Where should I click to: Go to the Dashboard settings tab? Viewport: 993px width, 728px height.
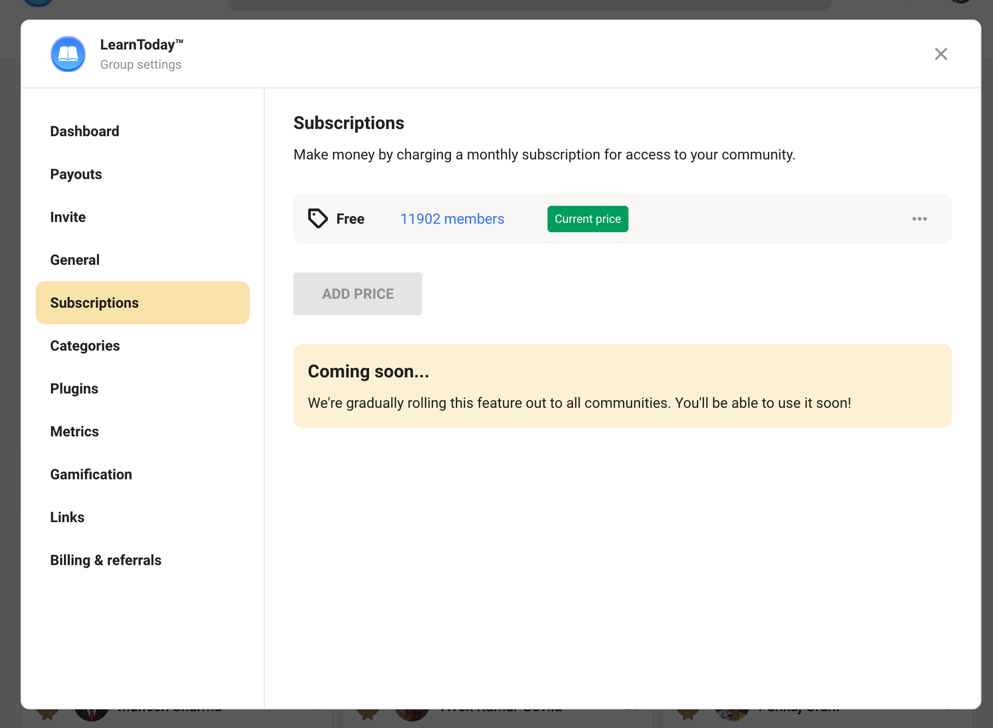pyautogui.click(x=84, y=131)
